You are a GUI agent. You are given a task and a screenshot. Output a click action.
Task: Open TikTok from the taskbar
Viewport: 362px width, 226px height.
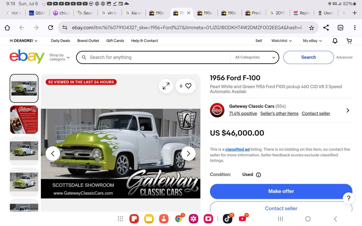228,218
